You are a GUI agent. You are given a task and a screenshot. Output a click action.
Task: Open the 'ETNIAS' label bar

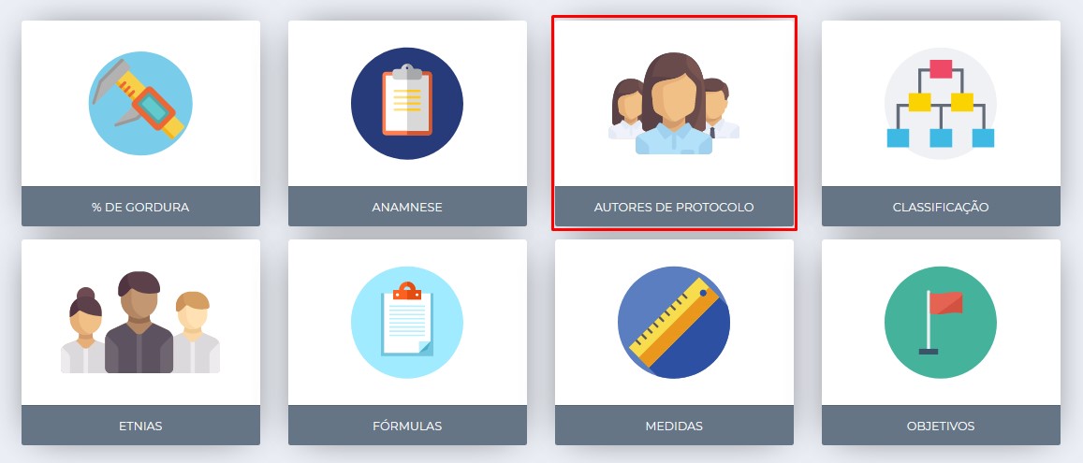(141, 425)
